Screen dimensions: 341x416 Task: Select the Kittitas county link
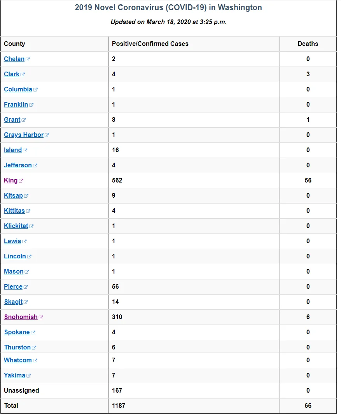(x=14, y=211)
